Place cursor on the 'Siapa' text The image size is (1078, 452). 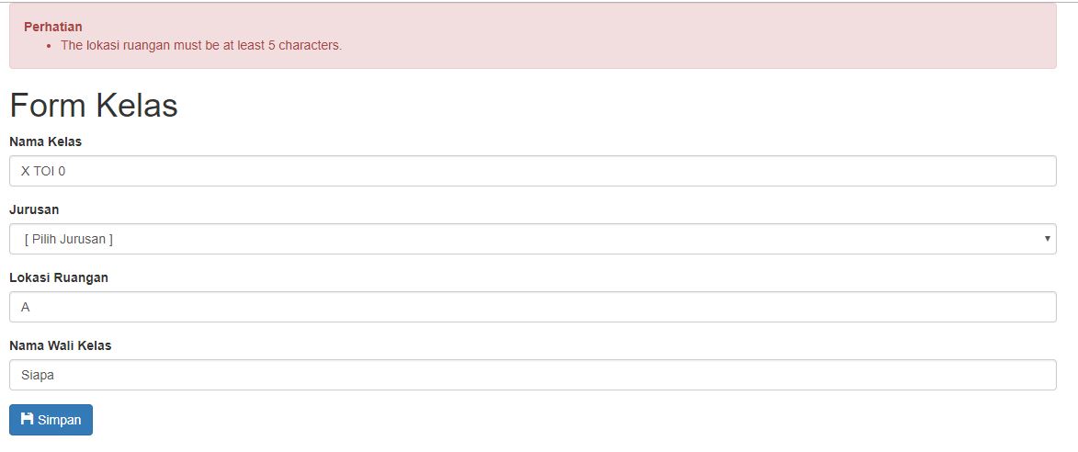38,375
